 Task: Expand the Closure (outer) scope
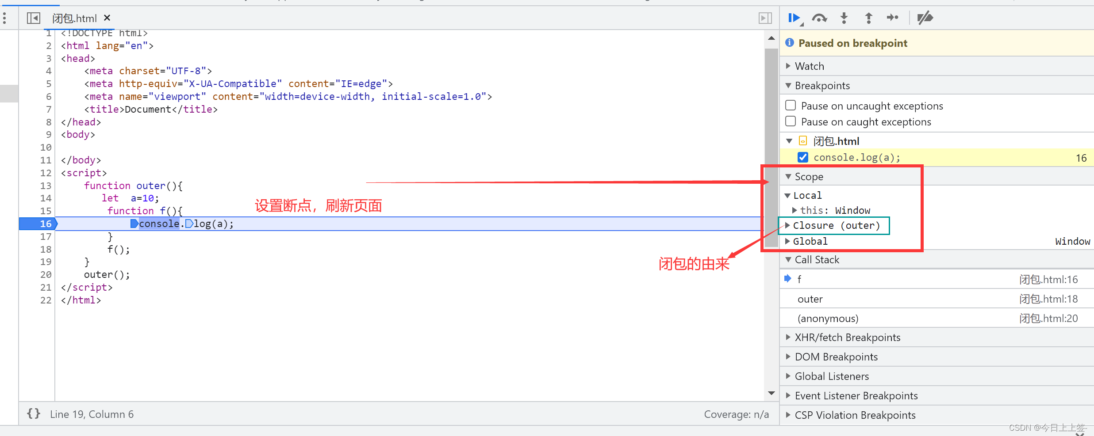click(x=787, y=225)
